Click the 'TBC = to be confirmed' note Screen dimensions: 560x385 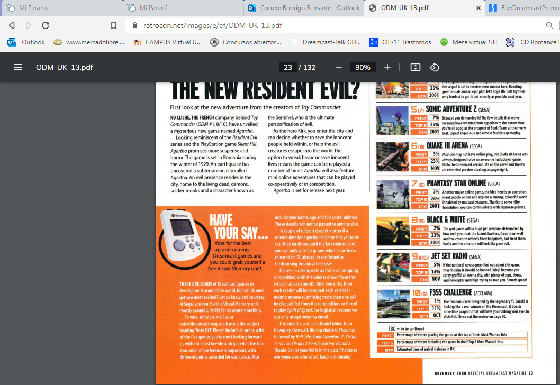pos(407,328)
